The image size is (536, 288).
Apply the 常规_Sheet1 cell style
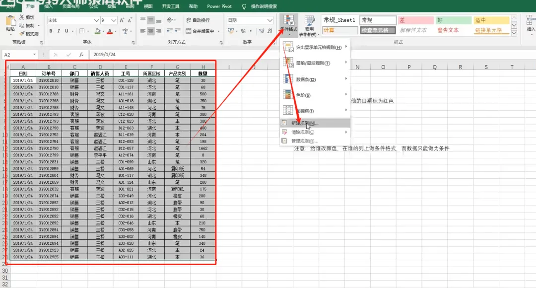point(340,20)
